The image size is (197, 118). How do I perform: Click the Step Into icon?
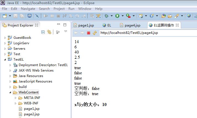pyautogui.click(x=71, y=16)
